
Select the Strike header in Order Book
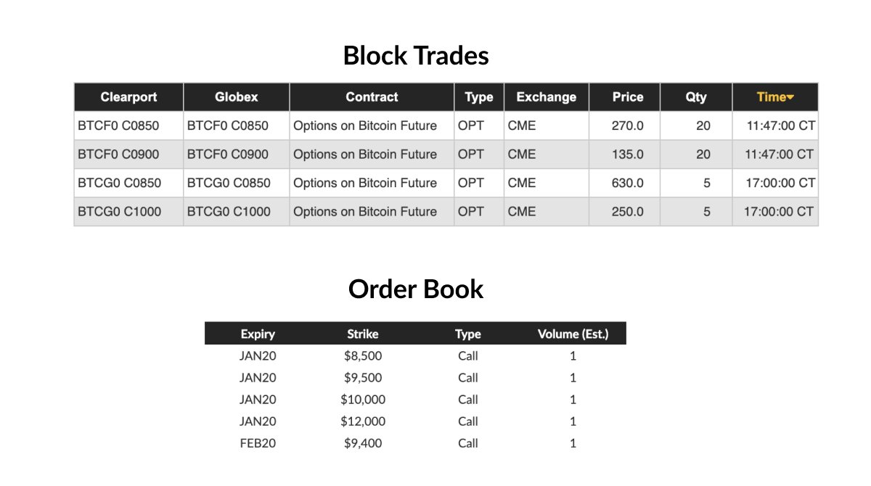(x=363, y=334)
